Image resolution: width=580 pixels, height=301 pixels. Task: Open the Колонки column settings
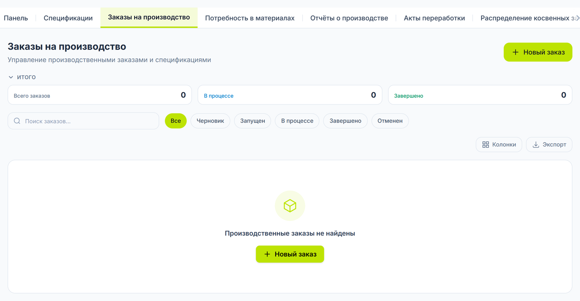pos(499,145)
